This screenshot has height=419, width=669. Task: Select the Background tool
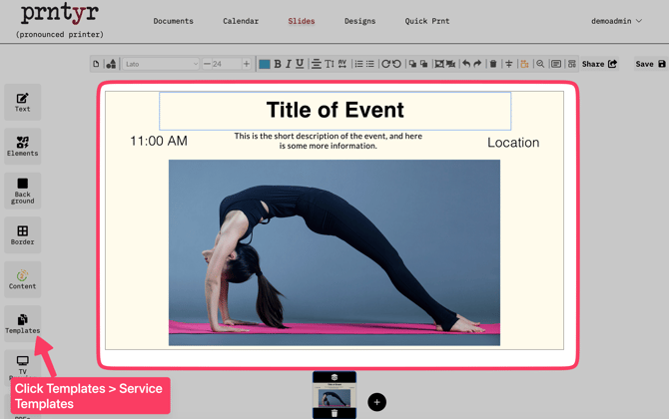tap(22, 191)
